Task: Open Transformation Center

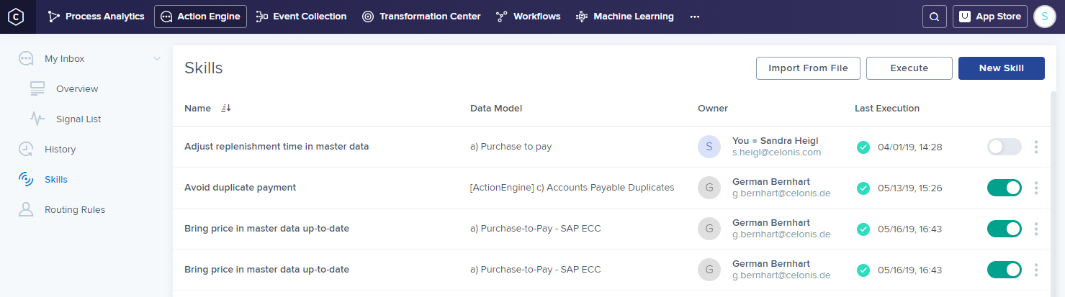Action: point(421,17)
